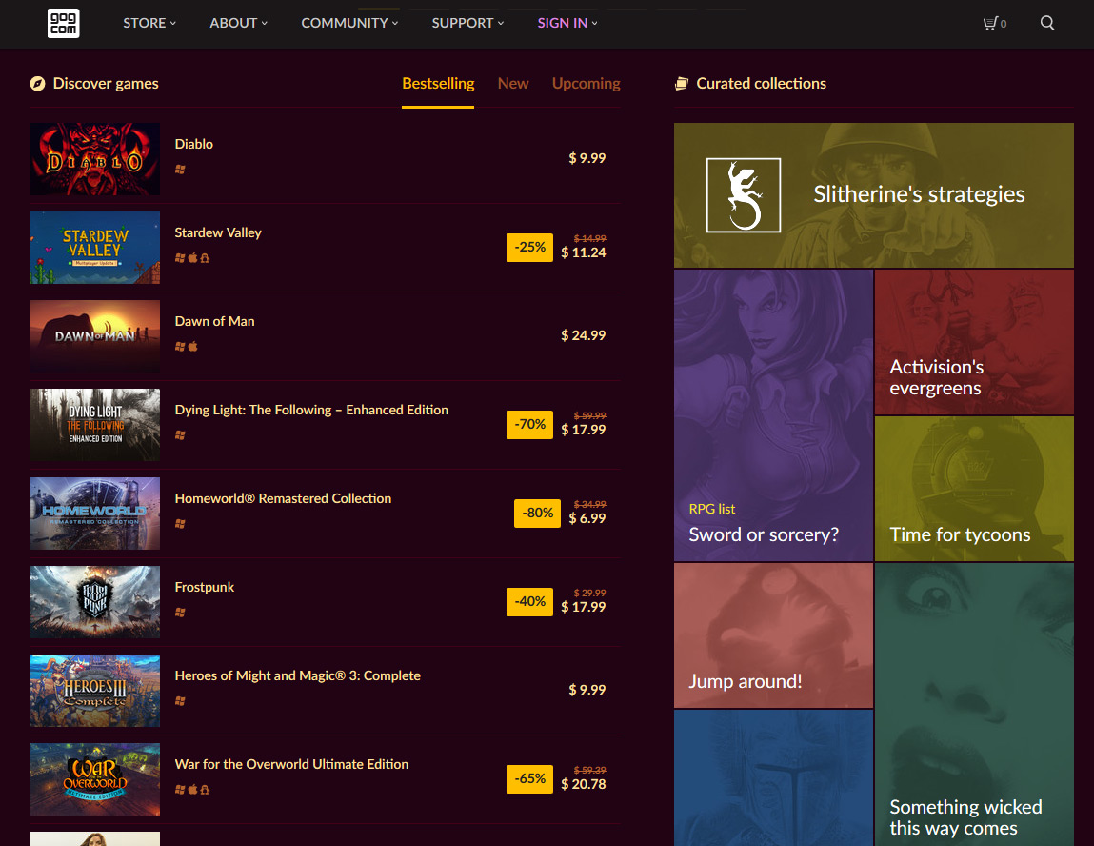This screenshot has height=846, width=1094.
Task: Click the Windows icon under Homeworld Remastered Collection
Action: 180,524
